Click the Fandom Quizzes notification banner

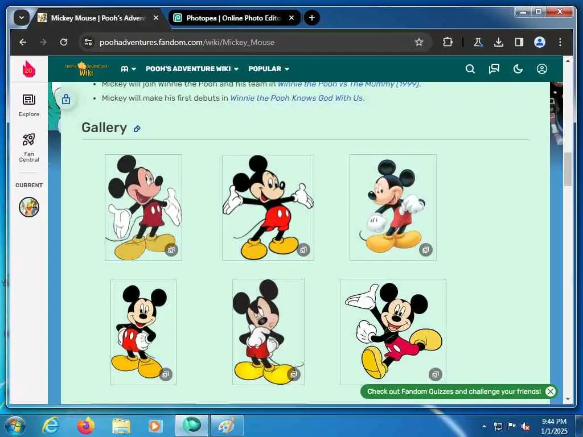click(x=454, y=391)
